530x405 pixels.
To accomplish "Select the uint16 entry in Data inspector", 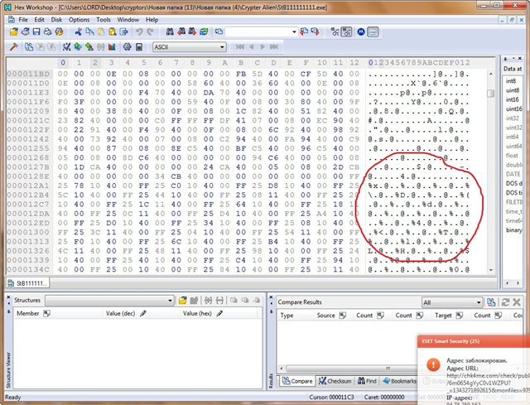I will [513, 108].
